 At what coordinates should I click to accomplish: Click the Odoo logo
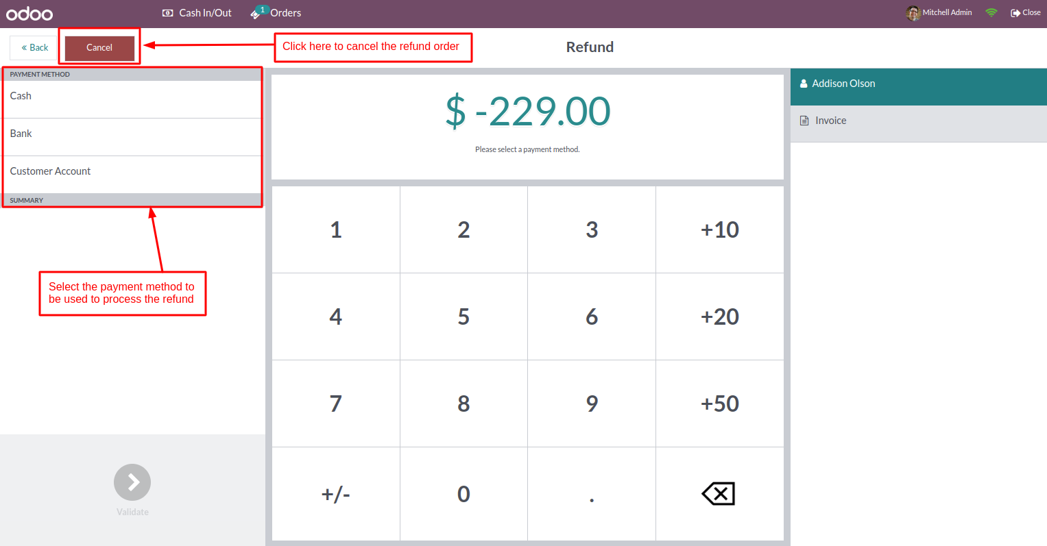coord(29,13)
